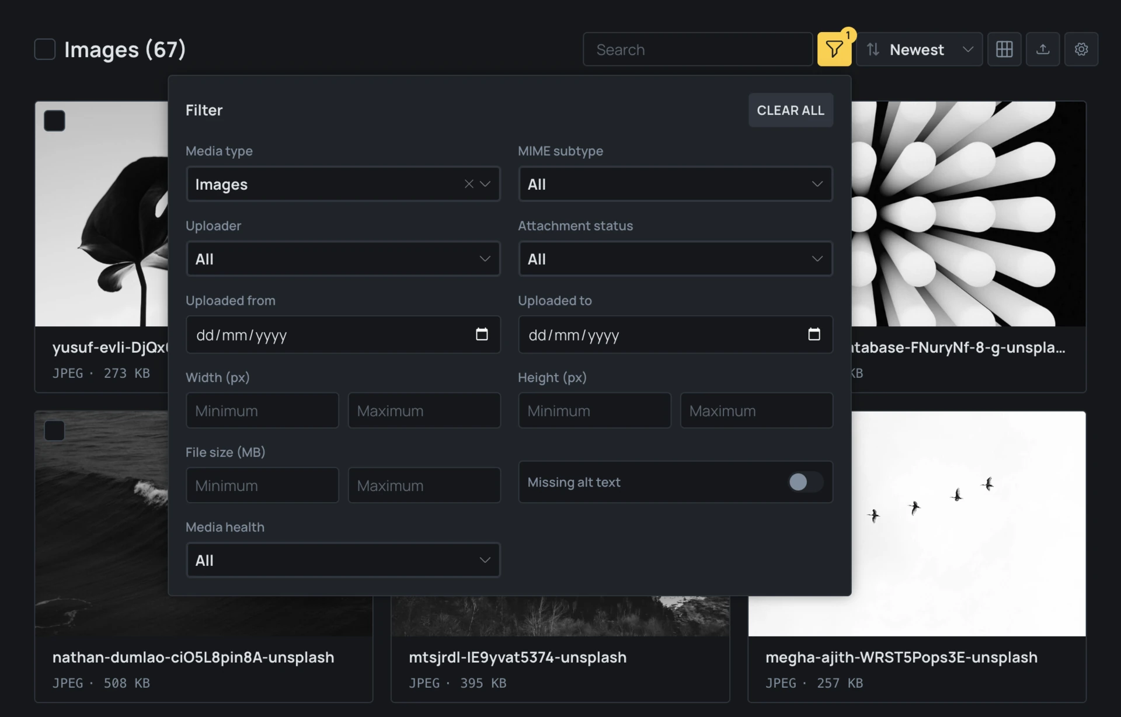Click the Width Minimum field
Screen dimensions: 1121x717
(x=262, y=410)
